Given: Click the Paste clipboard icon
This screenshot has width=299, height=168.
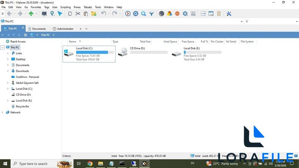Looking at the screenshot, I should pos(86,13).
